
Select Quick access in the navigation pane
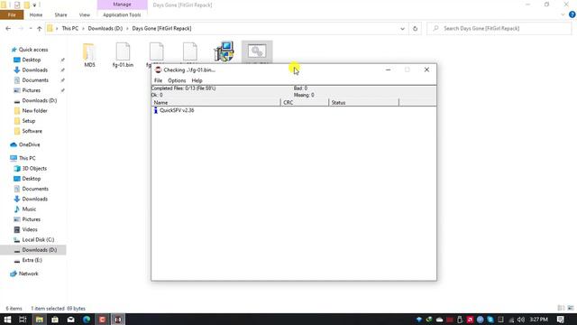pyautogui.click(x=33, y=50)
